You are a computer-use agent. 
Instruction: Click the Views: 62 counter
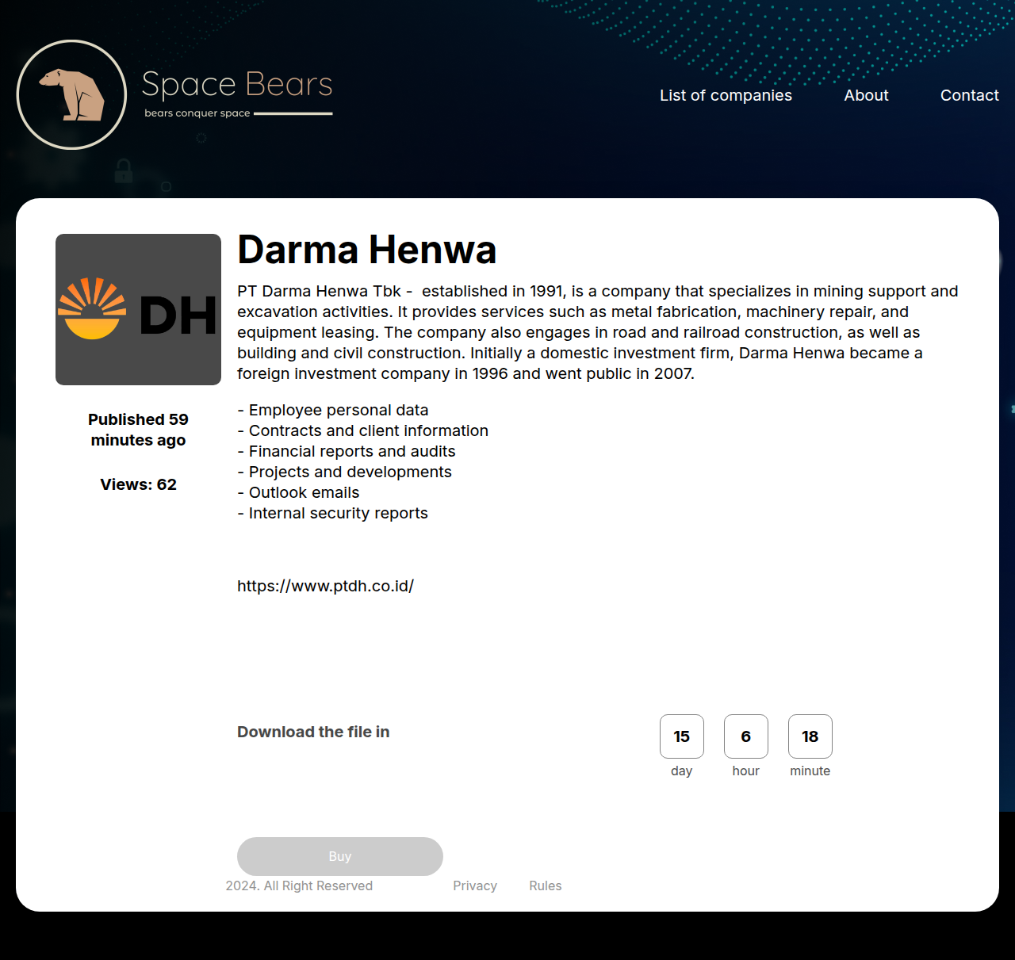point(138,484)
